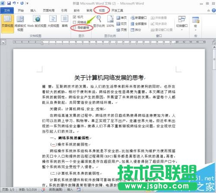The height and width of the screenshot is (193, 216).
Task: Switch to 阅读版式视图 (Full Screen Reading) view
Action: point(20,23)
